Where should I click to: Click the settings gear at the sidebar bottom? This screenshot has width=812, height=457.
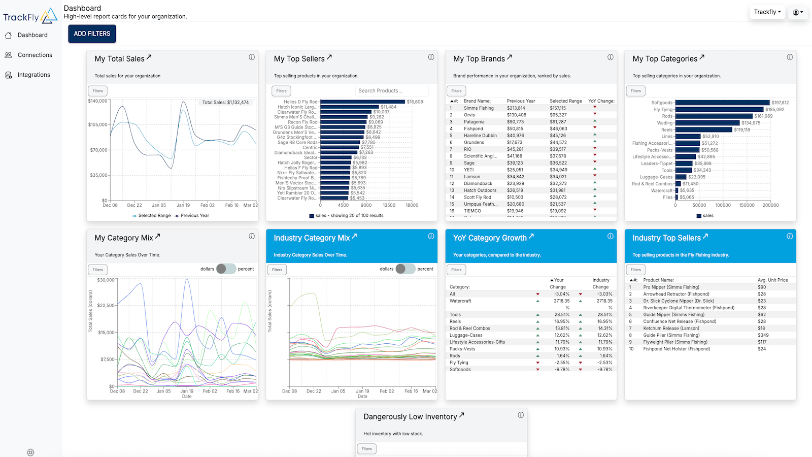(30, 452)
